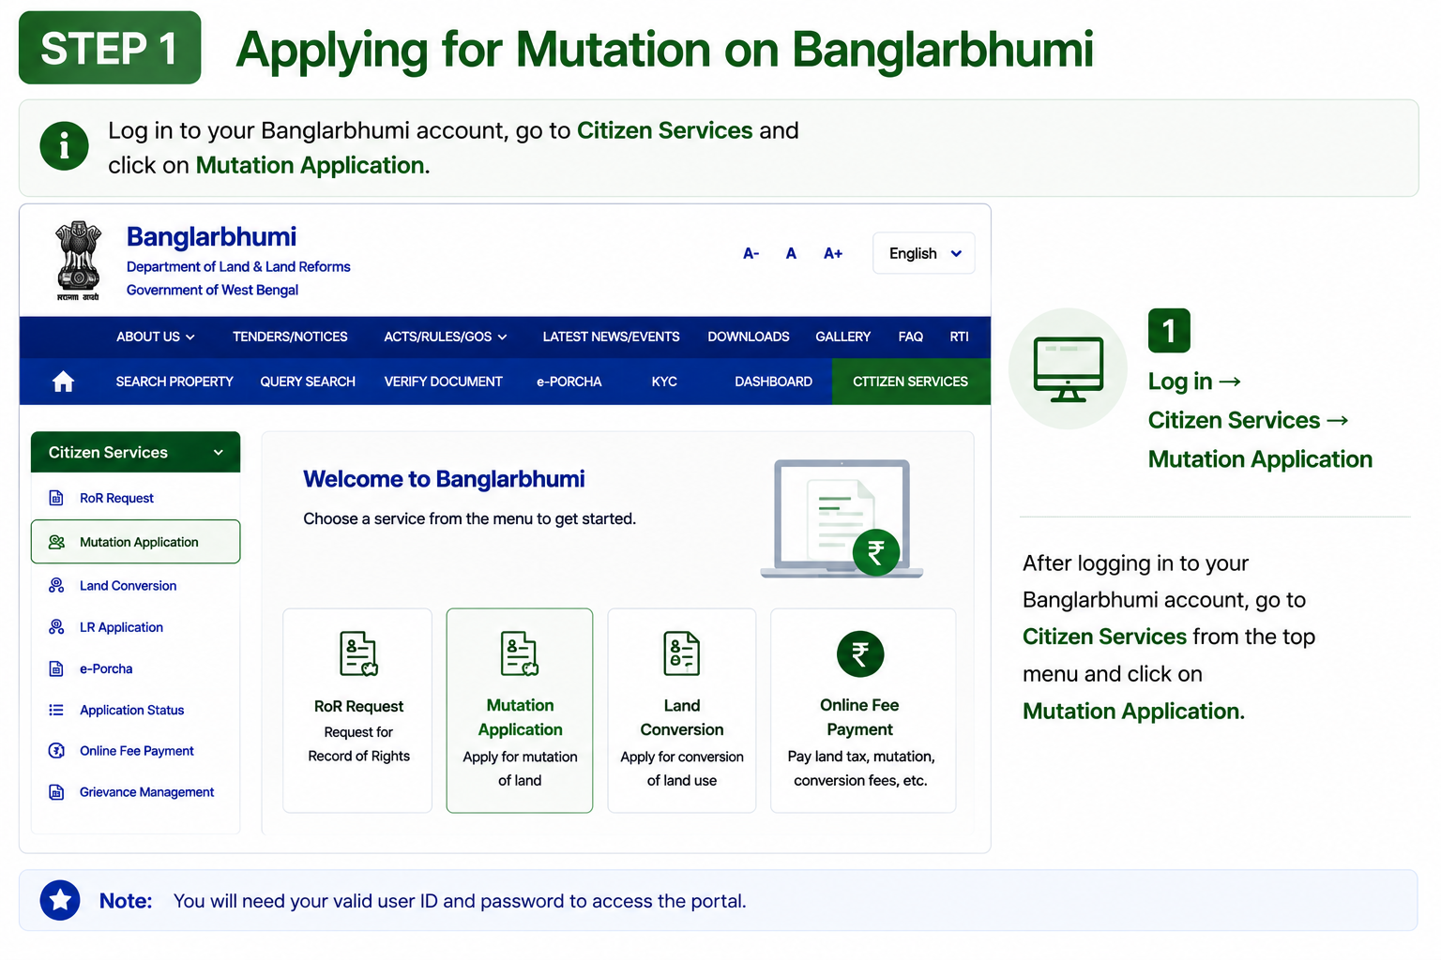
Task: Increase font size with A+ button
Action: (833, 253)
